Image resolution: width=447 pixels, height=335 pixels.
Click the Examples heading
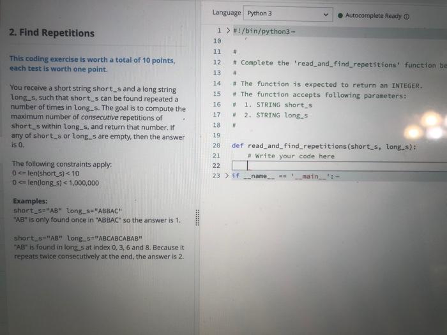[30, 201]
